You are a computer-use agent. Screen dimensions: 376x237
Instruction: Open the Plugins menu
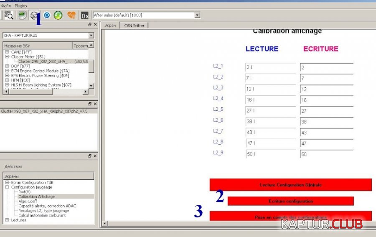[20, 6]
